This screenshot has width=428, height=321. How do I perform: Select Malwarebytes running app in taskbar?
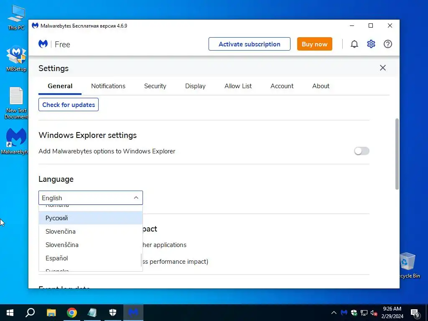coord(133,313)
